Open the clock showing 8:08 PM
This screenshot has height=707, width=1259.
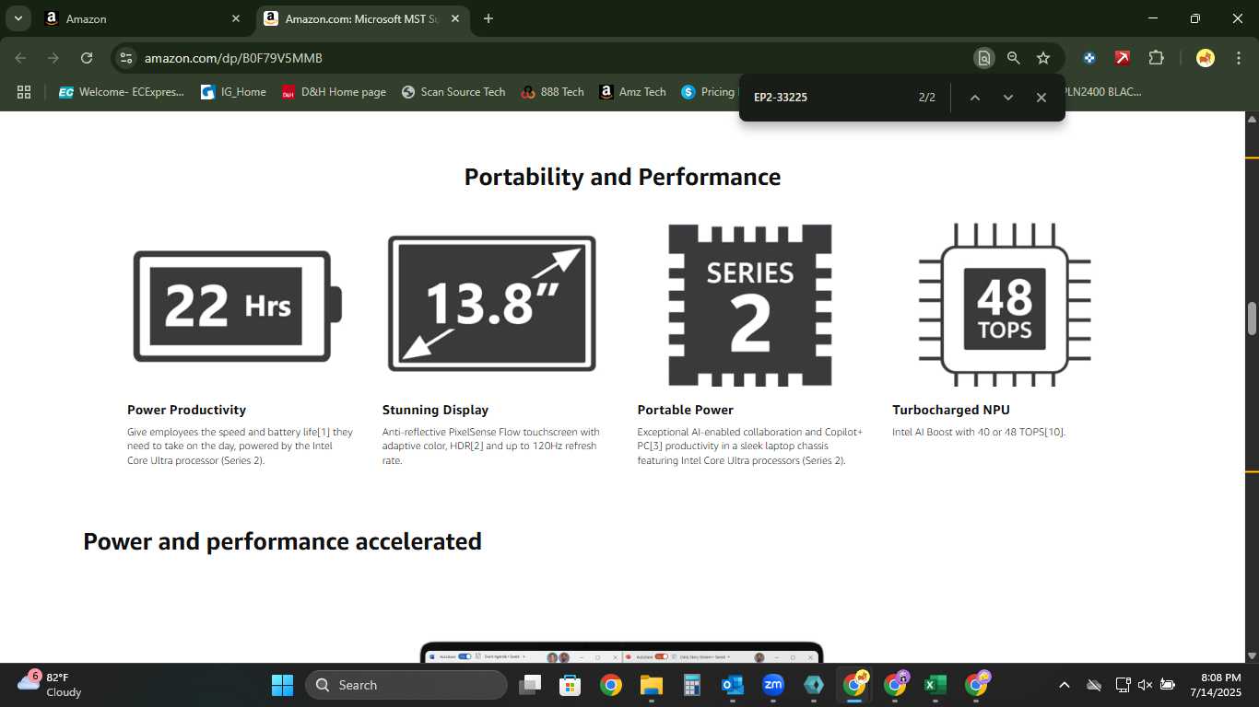click(1216, 685)
